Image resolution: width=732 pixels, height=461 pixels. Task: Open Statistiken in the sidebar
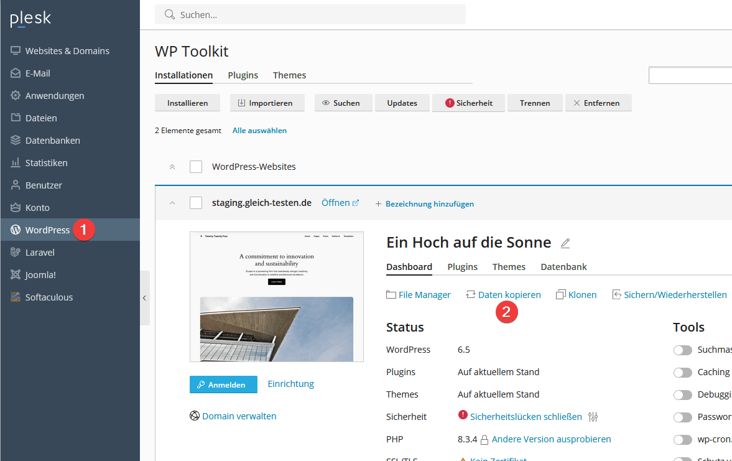pyautogui.click(x=46, y=163)
